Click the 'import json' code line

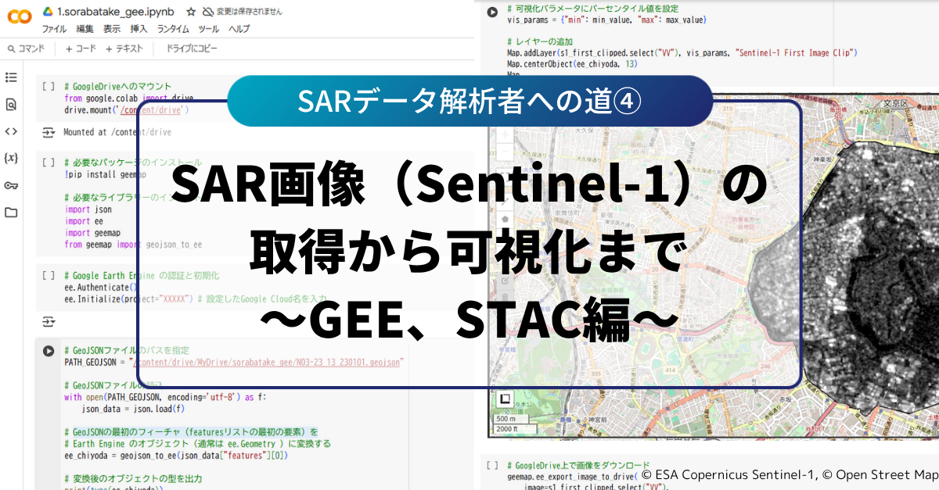88,209
